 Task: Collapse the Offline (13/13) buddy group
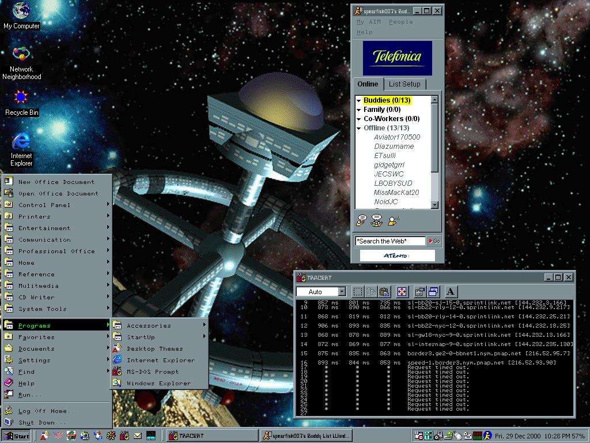point(358,128)
